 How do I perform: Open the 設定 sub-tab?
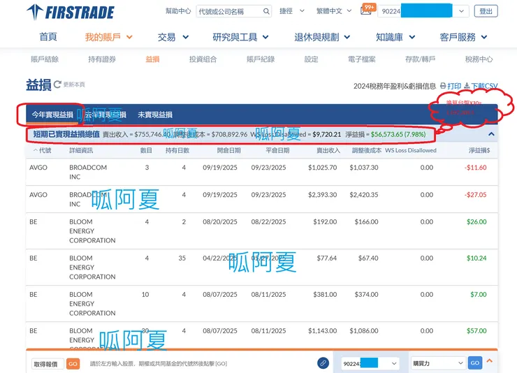pyautogui.click(x=311, y=59)
